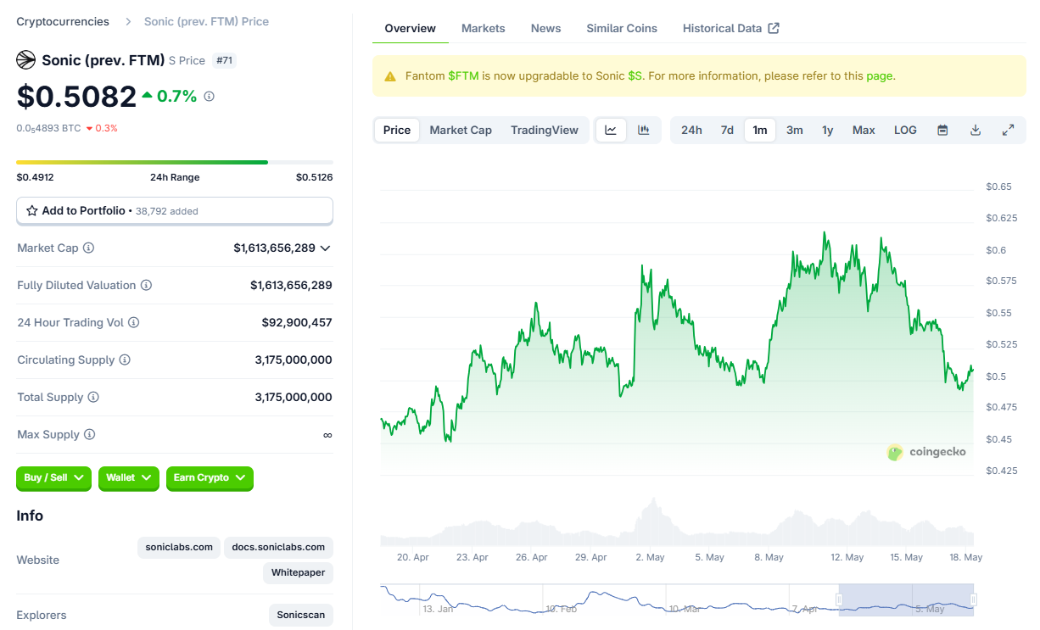1040x630 pixels.
Task: Select the TradingView chart toggle
Action: point(545,130)
